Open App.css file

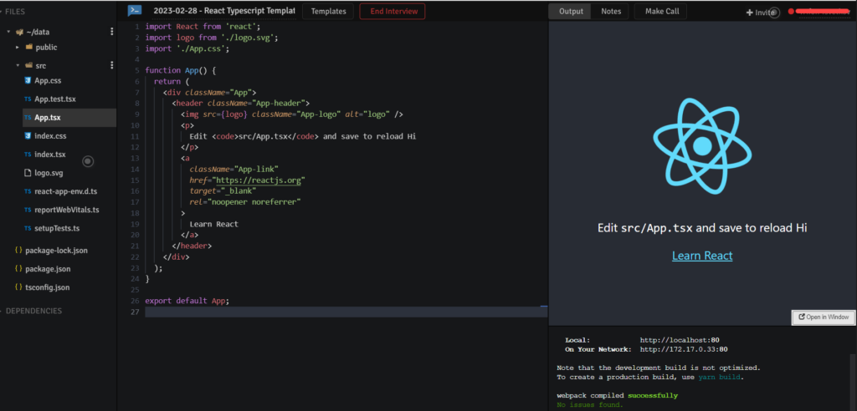(48, 81)
